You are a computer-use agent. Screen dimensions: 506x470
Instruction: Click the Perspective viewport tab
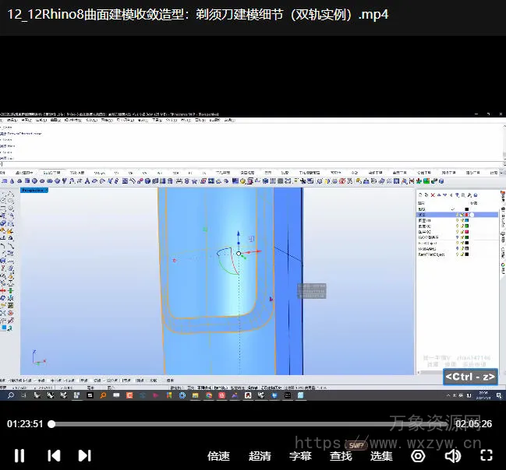pos(33,190)
